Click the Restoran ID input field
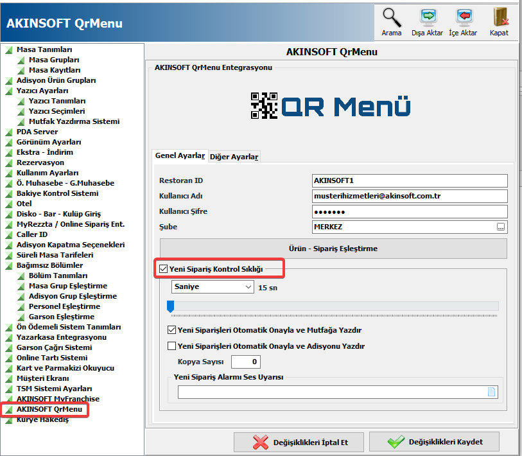 [x=410, y=180]
